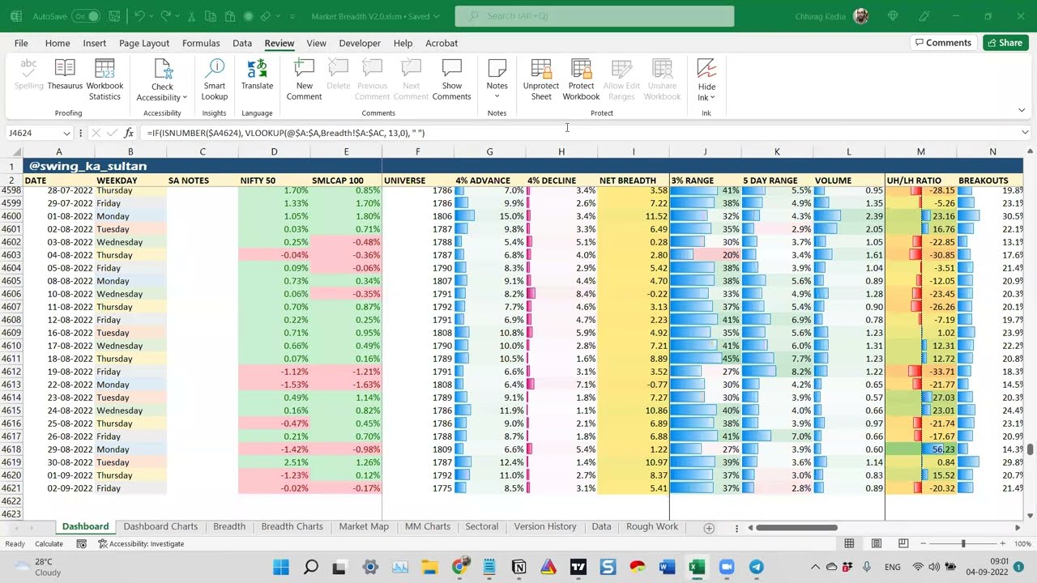The height and width of the screenshot is (583, 1037).
Task: Expand the Hide Ink dropdown
Action: [x=712, y=98]
